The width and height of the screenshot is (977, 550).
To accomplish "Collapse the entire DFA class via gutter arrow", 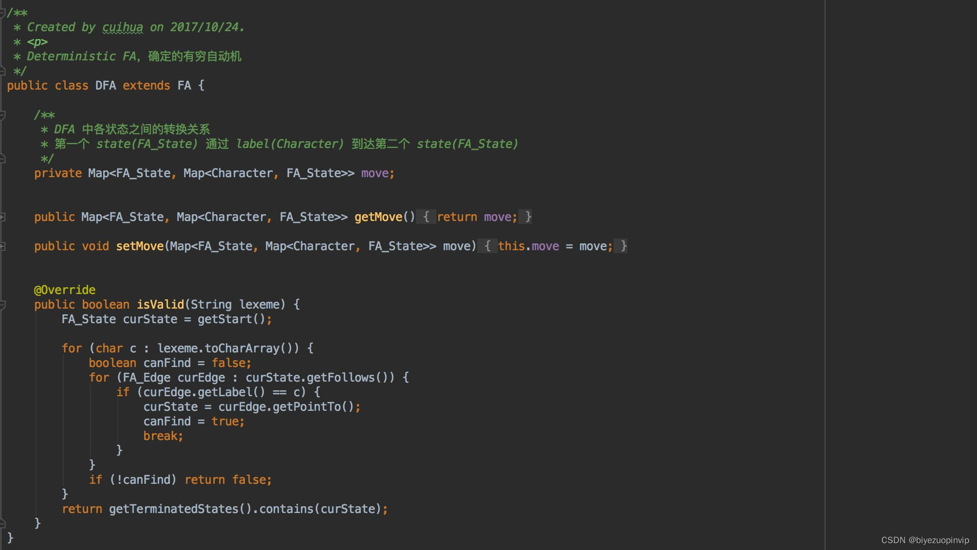I will [2, 86].
